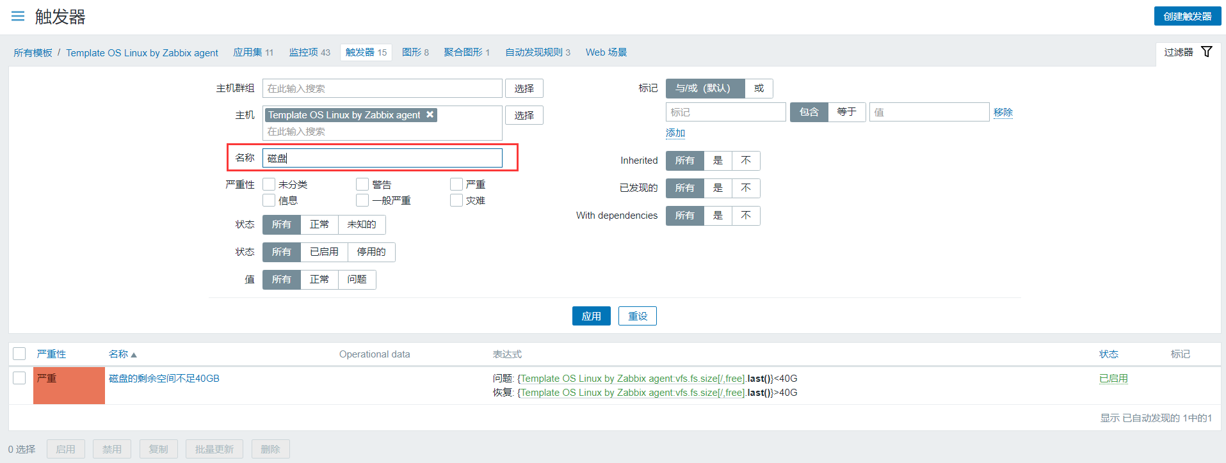Image resolution: width=1226 pixels, height=463 pixels.
Task: Click the red 严重 severity cell
Action: (69, 385)
